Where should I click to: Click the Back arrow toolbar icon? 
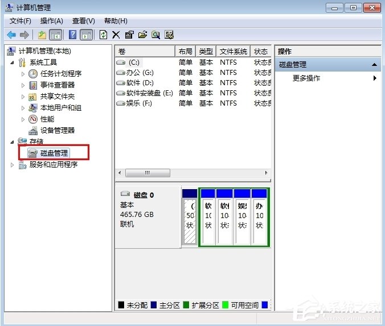[11, 35]
